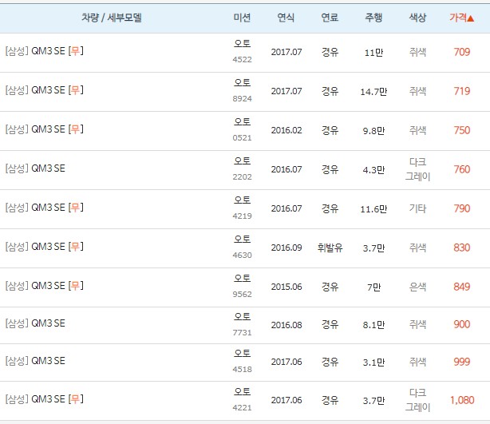Click 다크 그레이 color in 760 row
490x424 pixels.
pos(418,169)
